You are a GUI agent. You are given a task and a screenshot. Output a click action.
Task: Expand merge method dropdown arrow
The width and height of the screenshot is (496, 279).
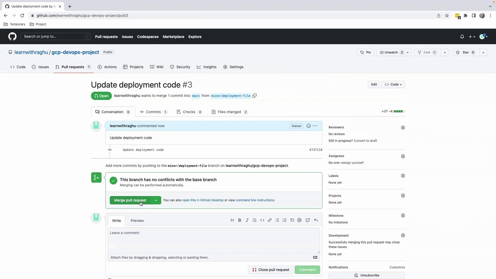point(156,200)
